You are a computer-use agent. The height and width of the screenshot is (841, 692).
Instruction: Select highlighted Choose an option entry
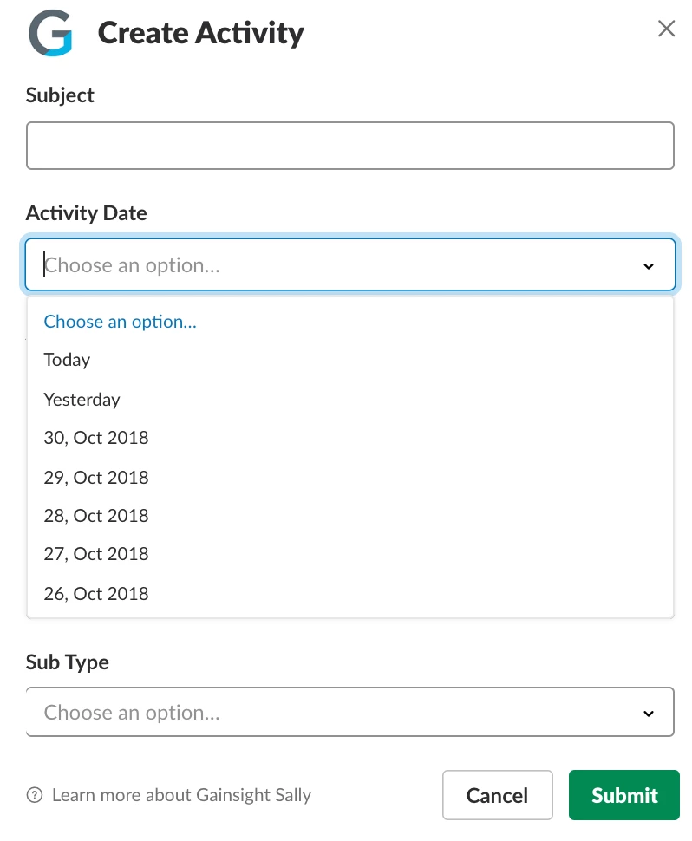point(349,322)
